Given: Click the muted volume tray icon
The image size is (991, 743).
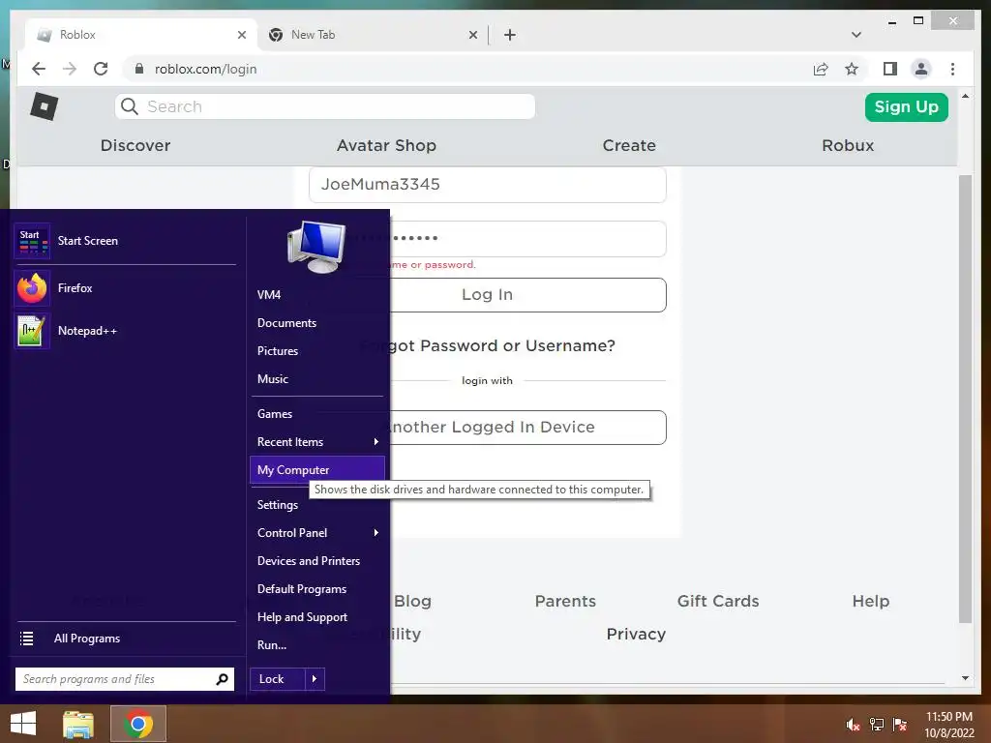Looking at the screenshot, I should [853, 725].
